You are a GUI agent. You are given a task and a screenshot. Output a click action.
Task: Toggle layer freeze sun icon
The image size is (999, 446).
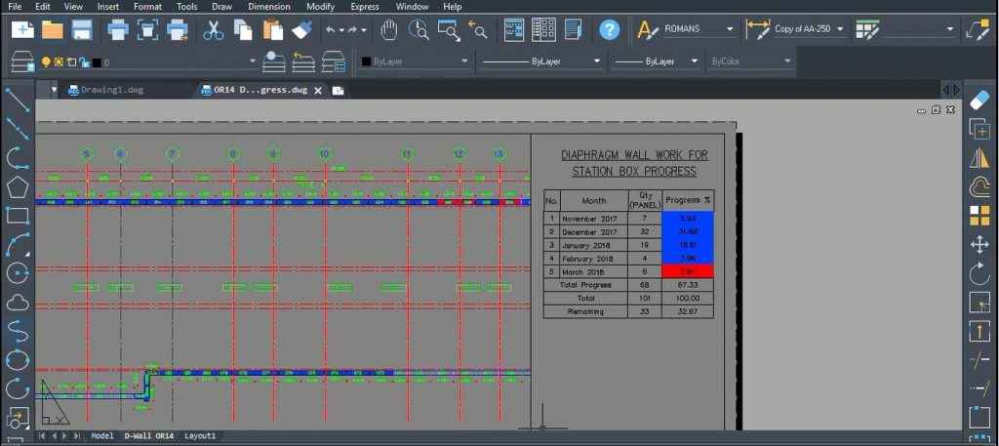pos(59,61)
